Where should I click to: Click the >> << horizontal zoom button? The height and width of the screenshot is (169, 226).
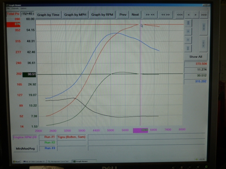[x=150, y=15]
